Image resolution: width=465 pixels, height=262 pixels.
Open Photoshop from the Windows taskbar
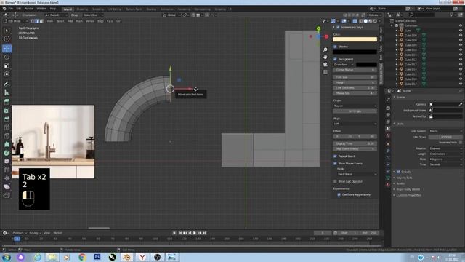click(97, 257)
